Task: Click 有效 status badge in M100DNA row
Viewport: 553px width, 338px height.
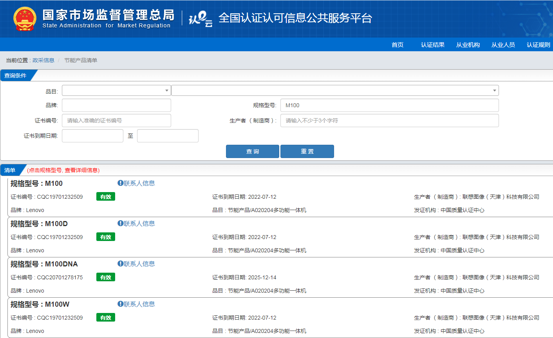Action: click(106, 277)
